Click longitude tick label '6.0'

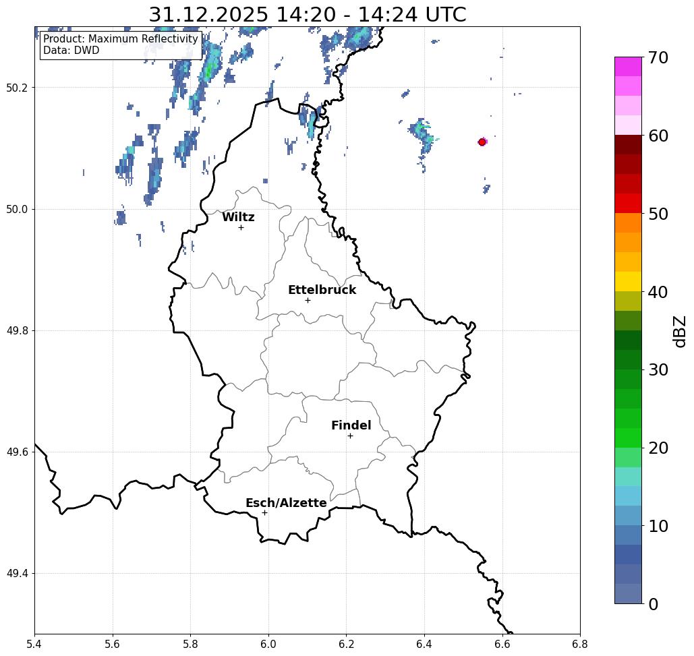268,644
